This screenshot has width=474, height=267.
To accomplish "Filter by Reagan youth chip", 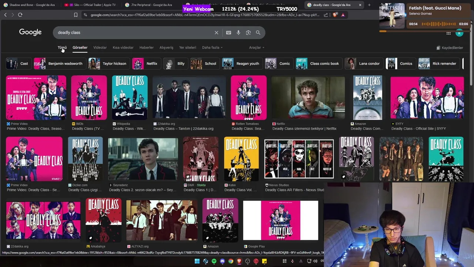I will click(242, 63).
